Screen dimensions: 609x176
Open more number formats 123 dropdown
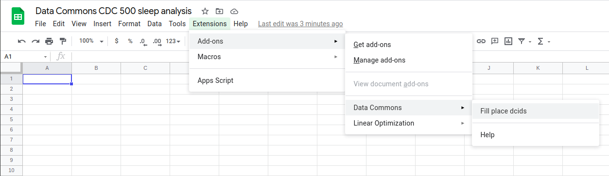pos(173,41)
